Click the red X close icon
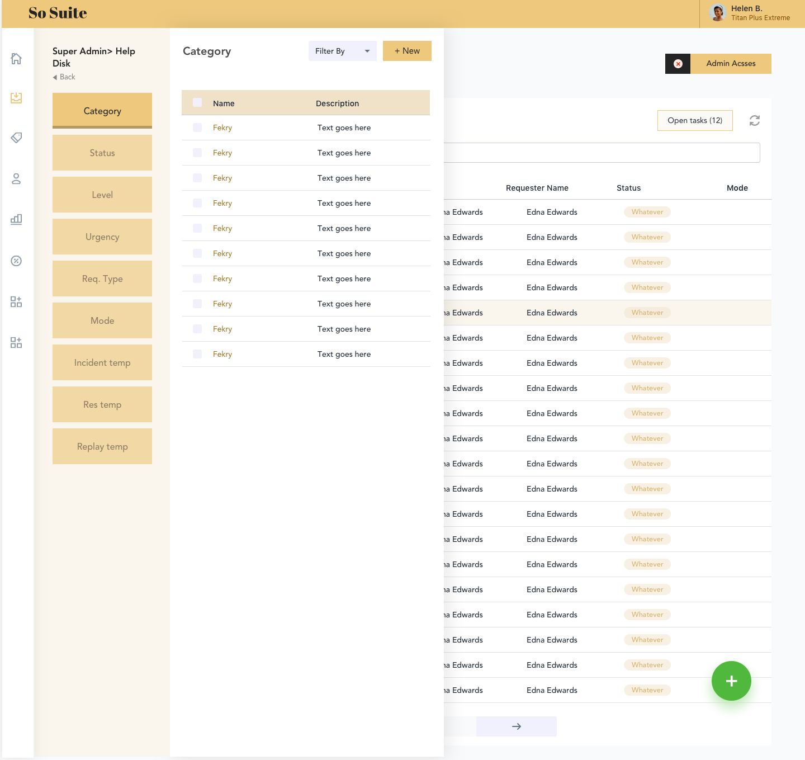Screen dimensions: 805x760 (x=678, y=64)
